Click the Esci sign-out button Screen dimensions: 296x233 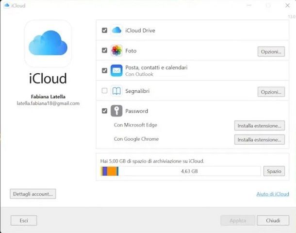[x=24, y=220]
